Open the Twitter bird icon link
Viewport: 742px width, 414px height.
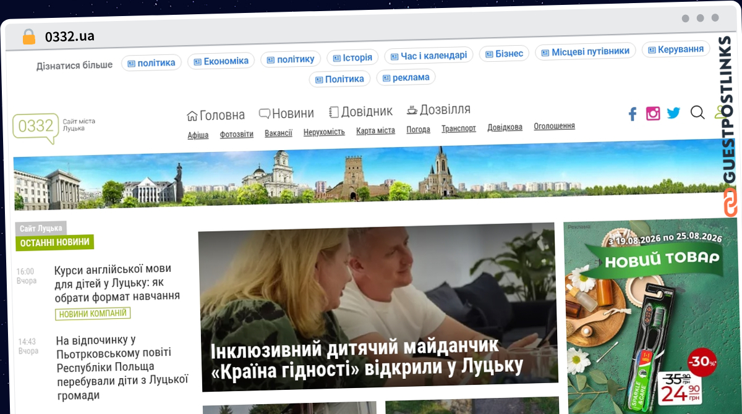tap(673, 113)
